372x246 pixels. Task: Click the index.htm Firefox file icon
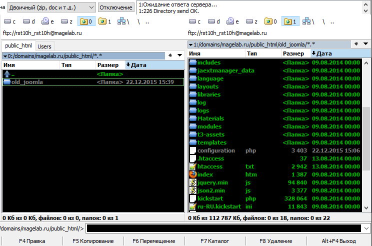point(193,174)
